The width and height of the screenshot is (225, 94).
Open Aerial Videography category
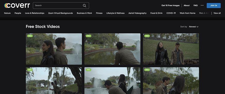[x=138, y=13]
